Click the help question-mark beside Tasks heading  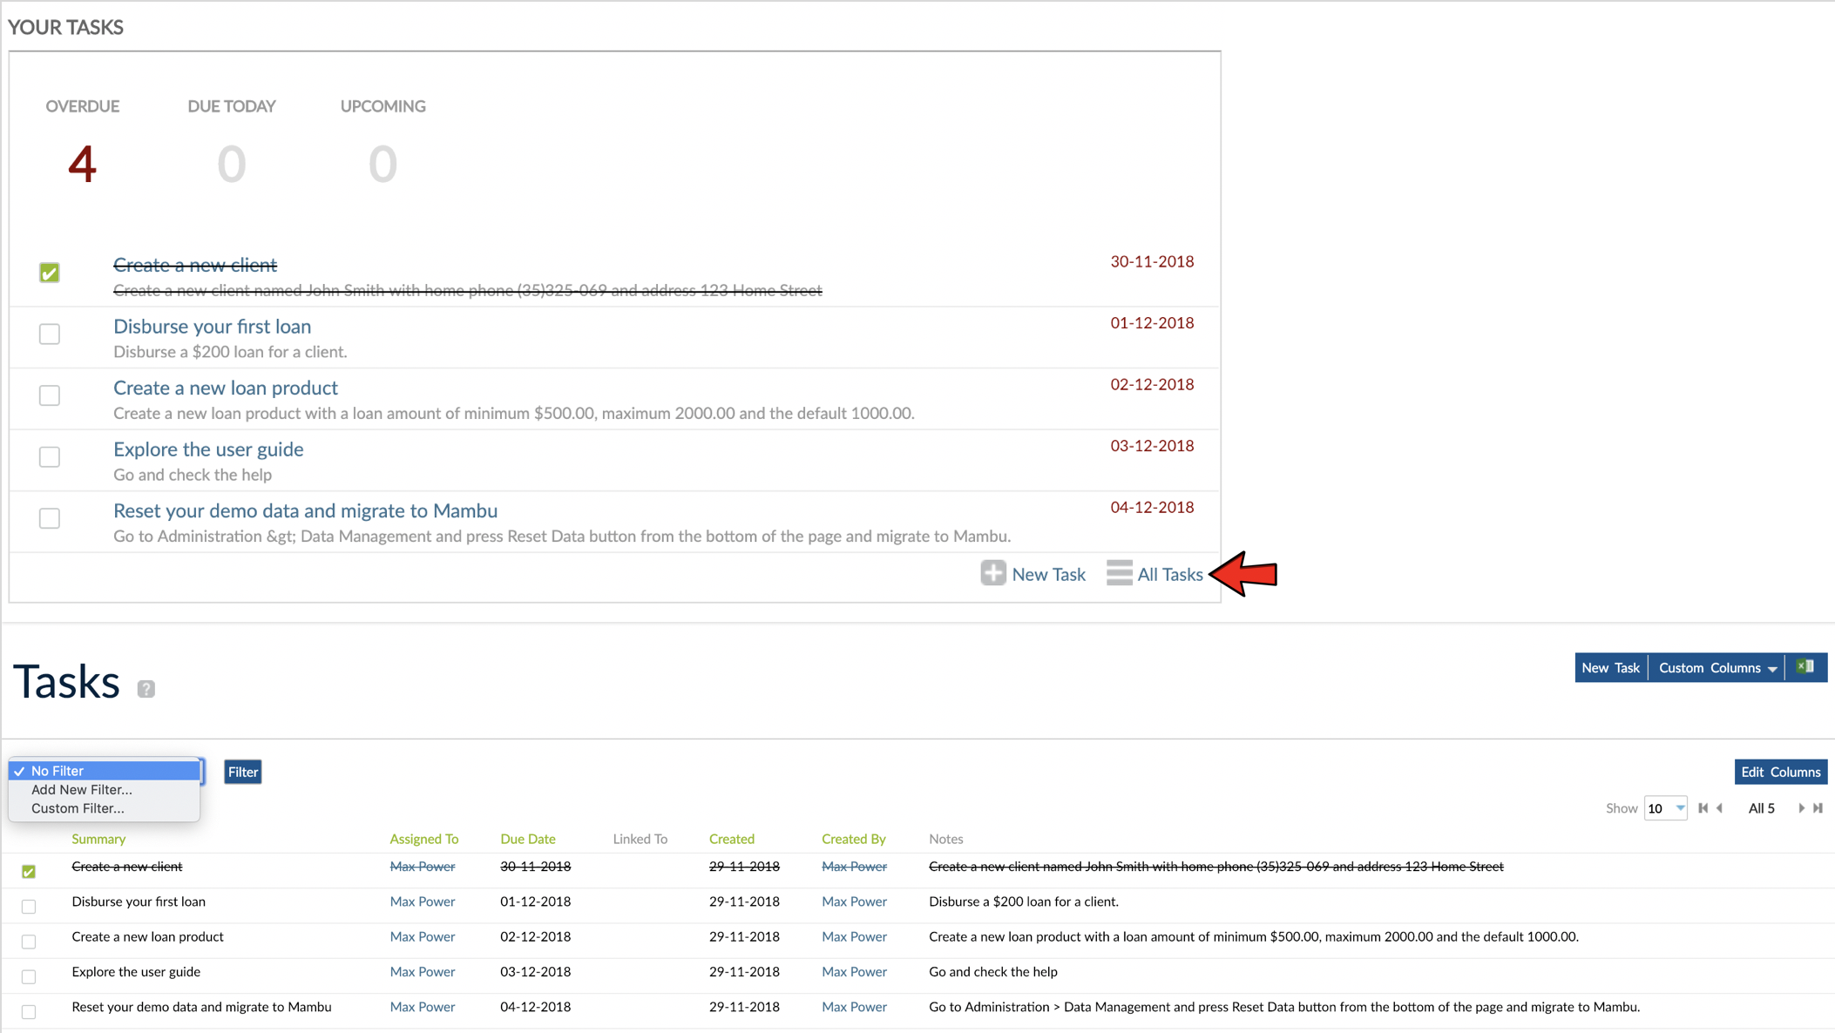pos(146,687)
